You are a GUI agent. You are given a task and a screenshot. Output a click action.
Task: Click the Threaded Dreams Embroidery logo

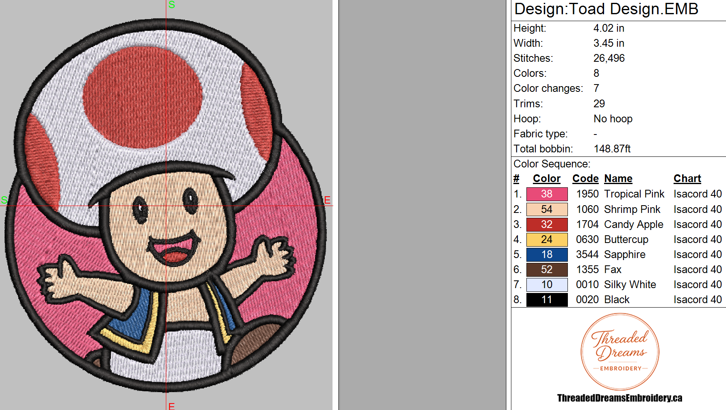coord(620,352)
